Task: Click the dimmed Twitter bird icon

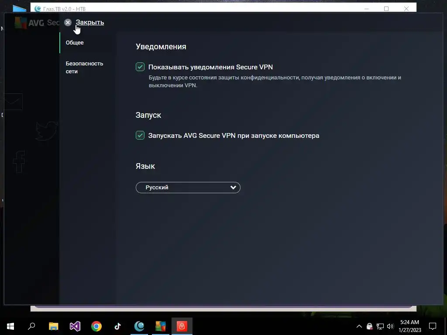Action: click(46, 130)
